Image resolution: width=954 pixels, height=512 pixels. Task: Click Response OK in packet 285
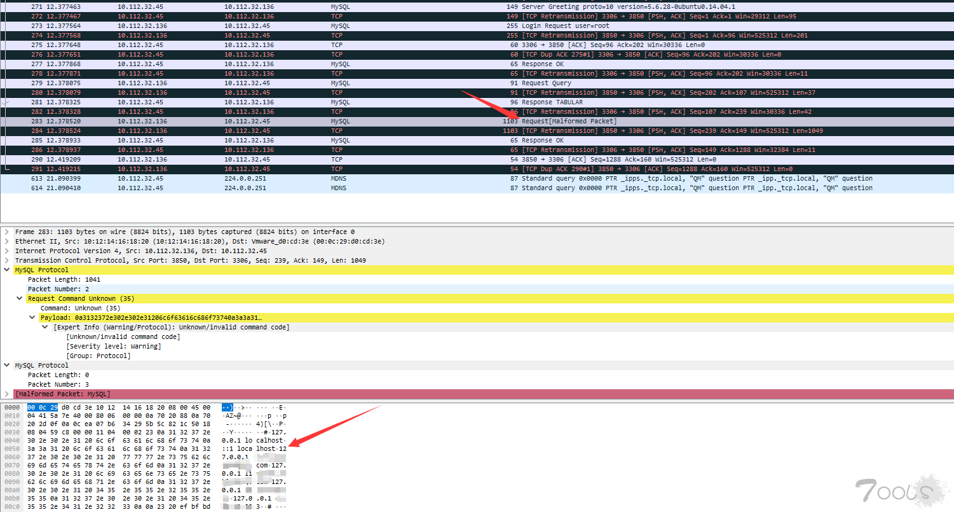(543, 141)
